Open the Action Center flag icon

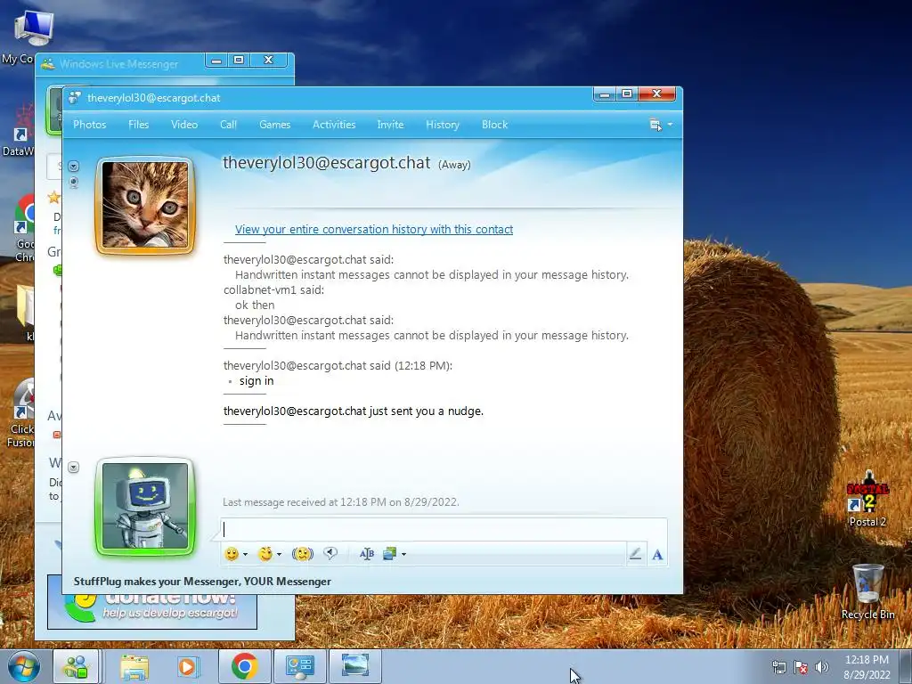pos(801,667)
